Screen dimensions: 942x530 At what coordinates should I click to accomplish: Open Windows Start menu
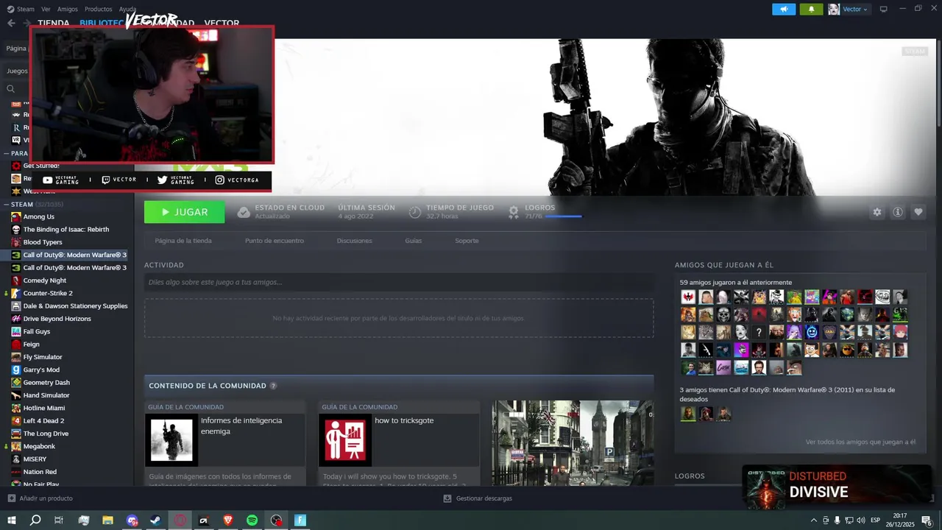pos(11,520)
